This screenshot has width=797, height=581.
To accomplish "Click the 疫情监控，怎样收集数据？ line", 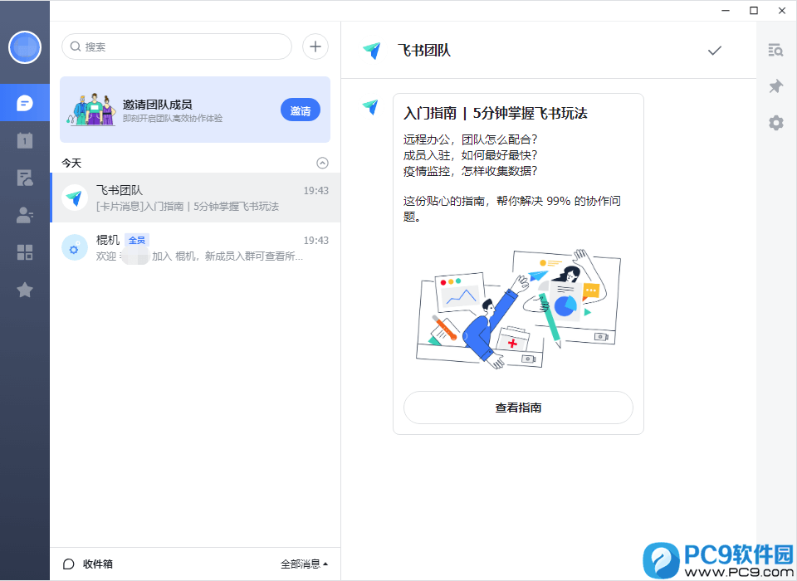I will click(x=470, y=171).
